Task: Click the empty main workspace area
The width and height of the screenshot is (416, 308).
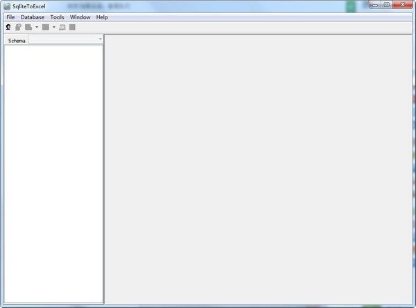Action: click(259, 170)
